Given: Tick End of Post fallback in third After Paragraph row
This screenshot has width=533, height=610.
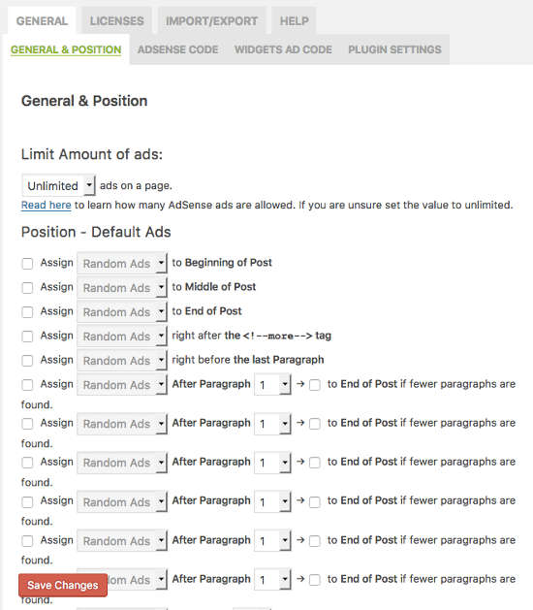Looking at the screenshot, I should (x=315, y=463).
